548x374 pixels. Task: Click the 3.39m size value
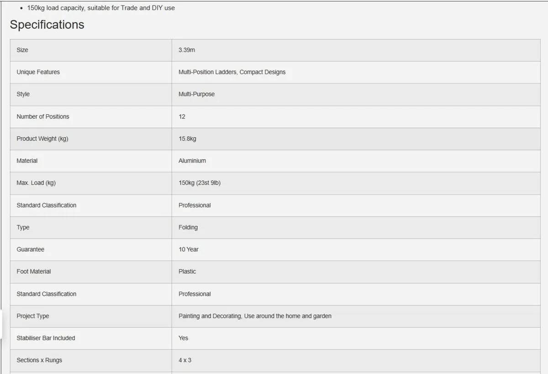pos(187,50)
